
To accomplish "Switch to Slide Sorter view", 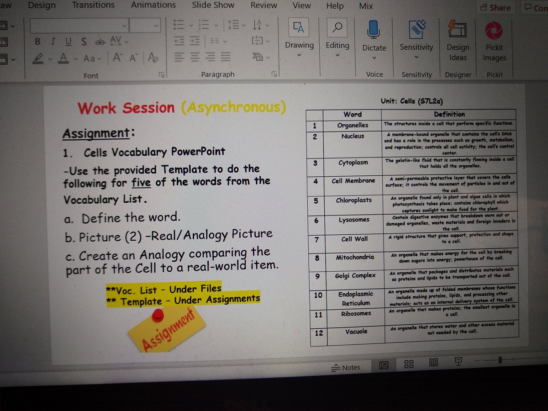I will point(408,364).
